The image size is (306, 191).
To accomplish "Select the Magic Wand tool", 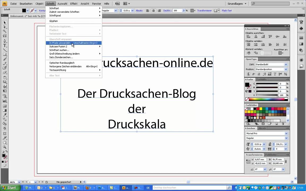I will 5,31.
